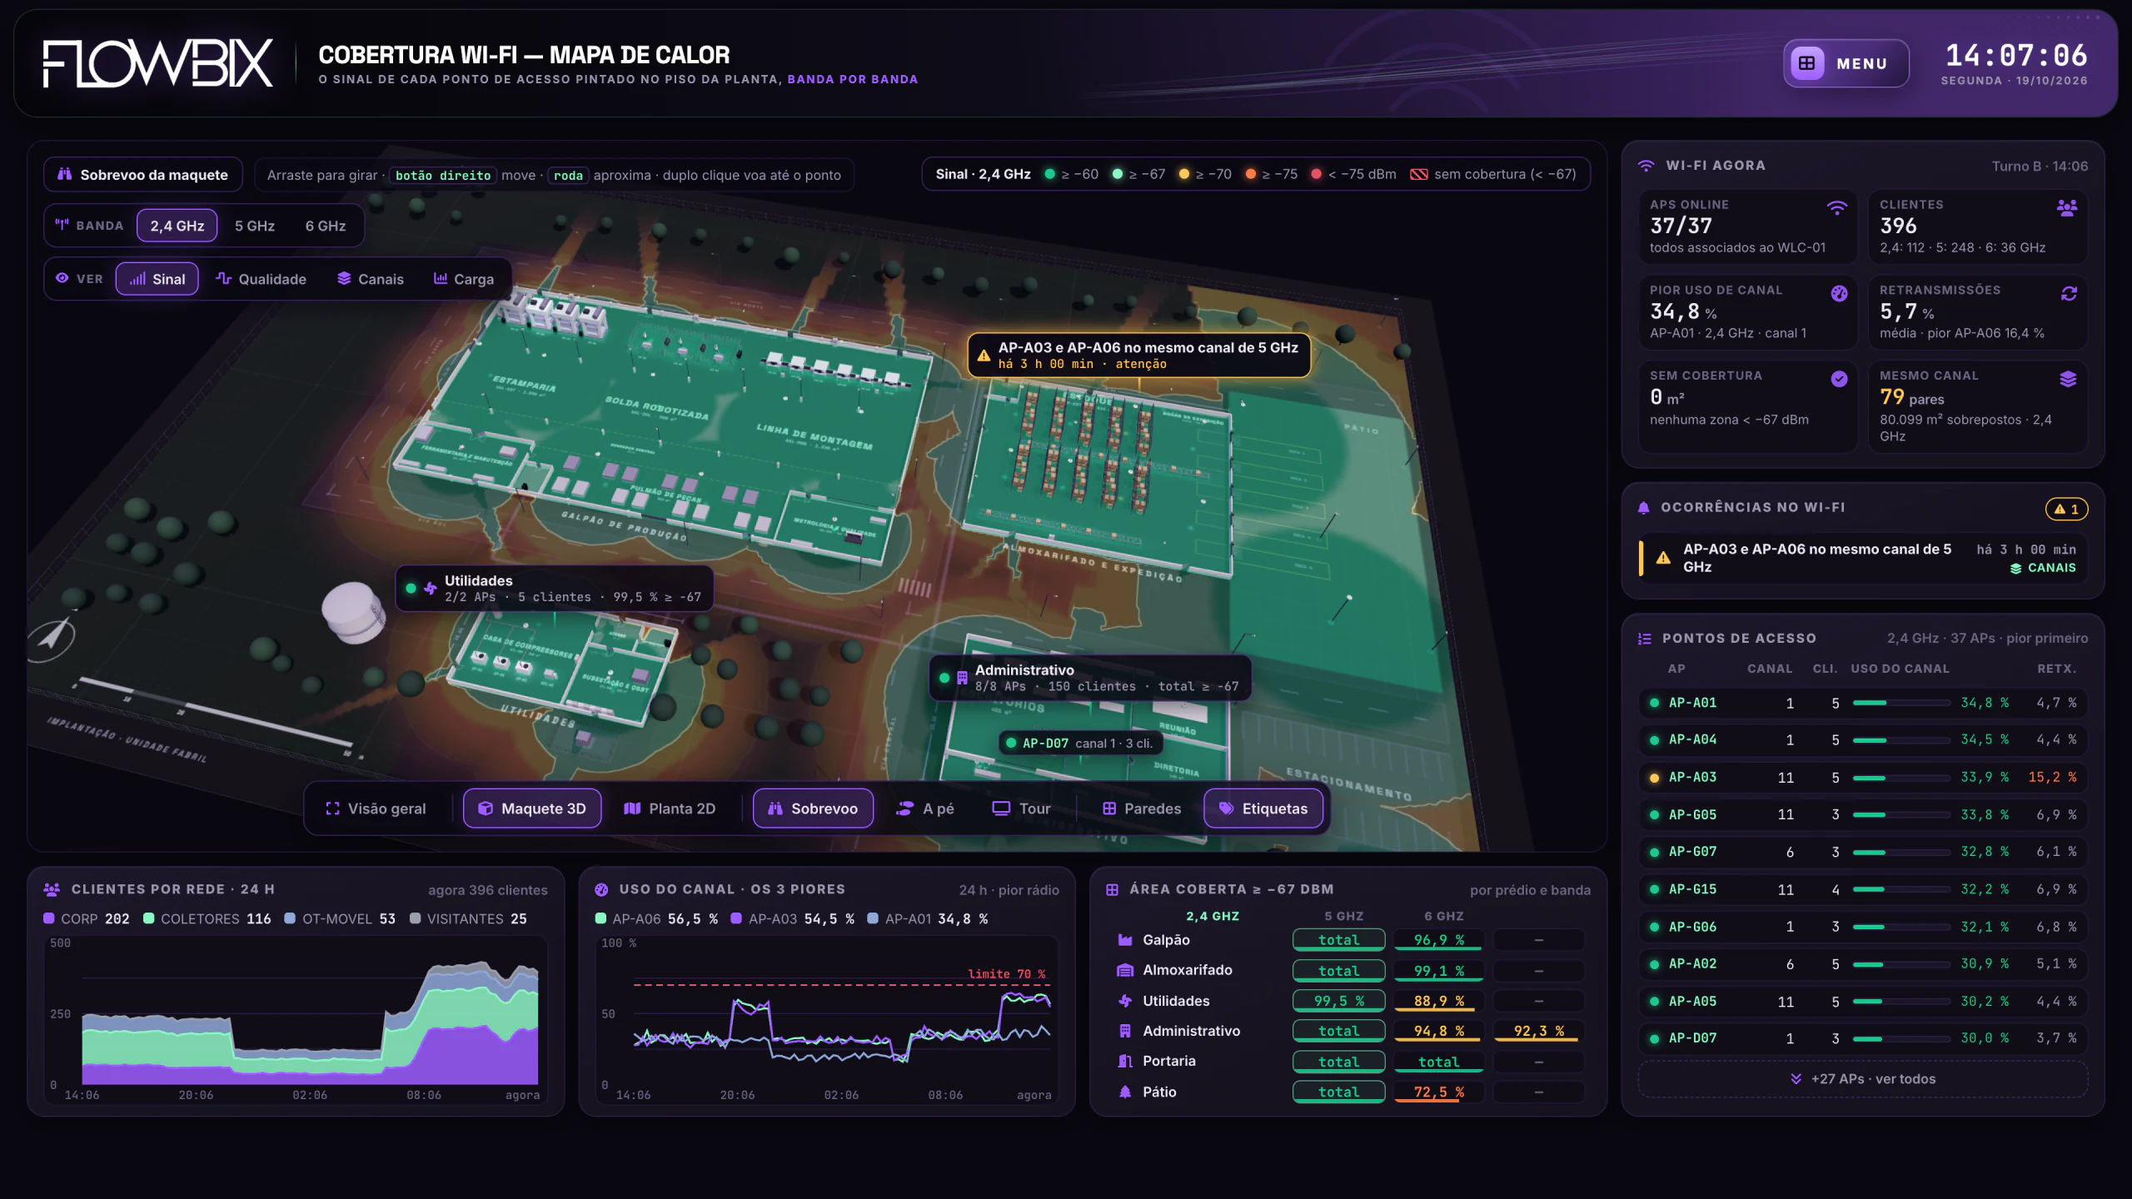Select A pé walking mode

[924, 808]
